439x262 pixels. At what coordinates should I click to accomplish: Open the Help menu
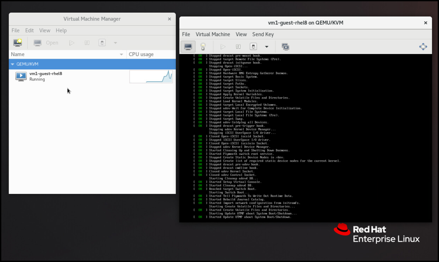61,30
